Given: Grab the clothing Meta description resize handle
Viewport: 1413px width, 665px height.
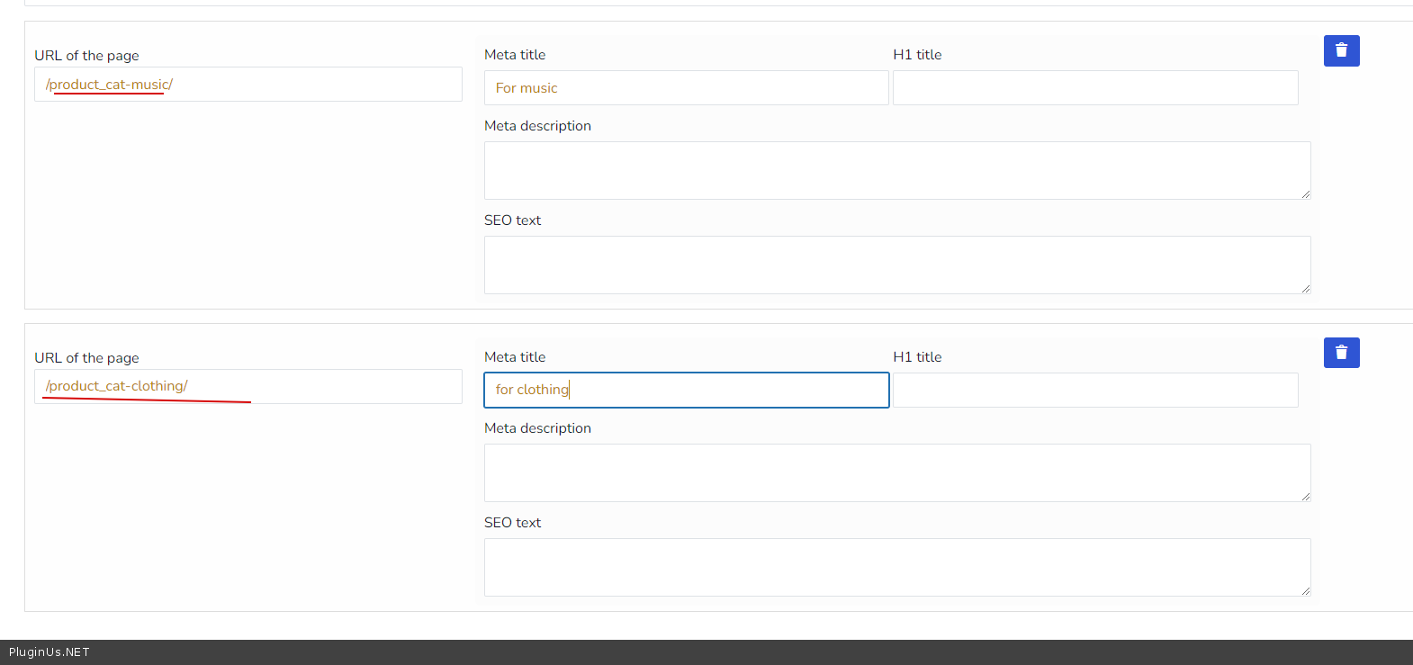Looking at the screenshot, I should (x=1305, y=497).
